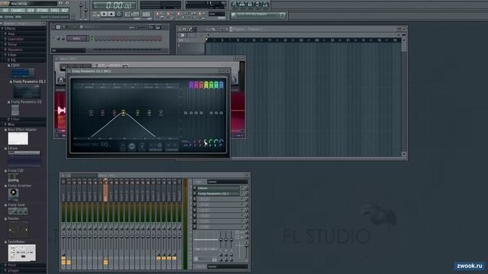Toggle the Browser shortcut icon
This screenshot has width=488, height=274.
coord(258,5)
